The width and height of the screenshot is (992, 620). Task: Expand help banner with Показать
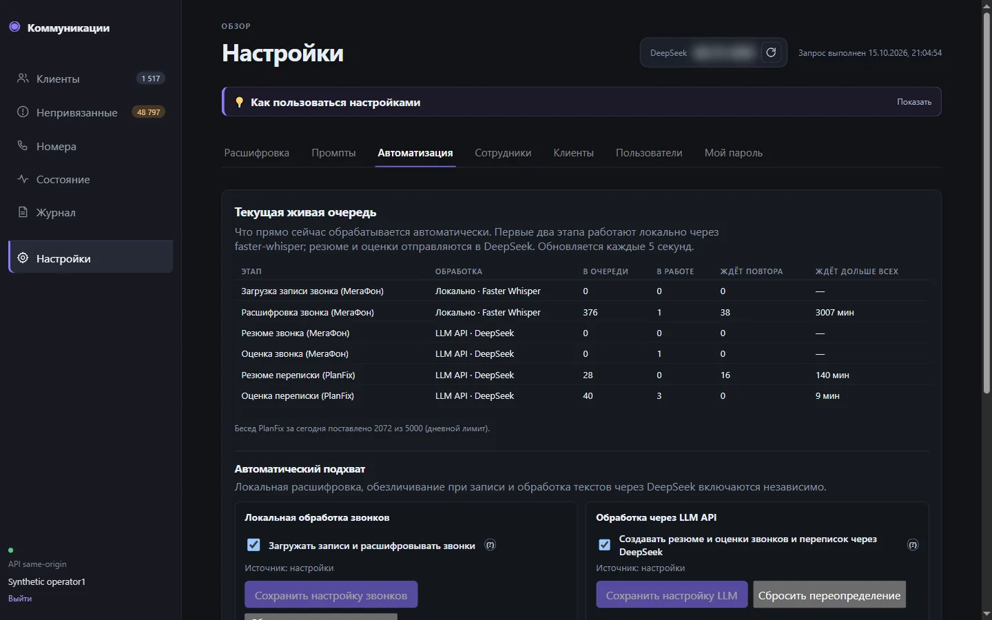[913, 102]
